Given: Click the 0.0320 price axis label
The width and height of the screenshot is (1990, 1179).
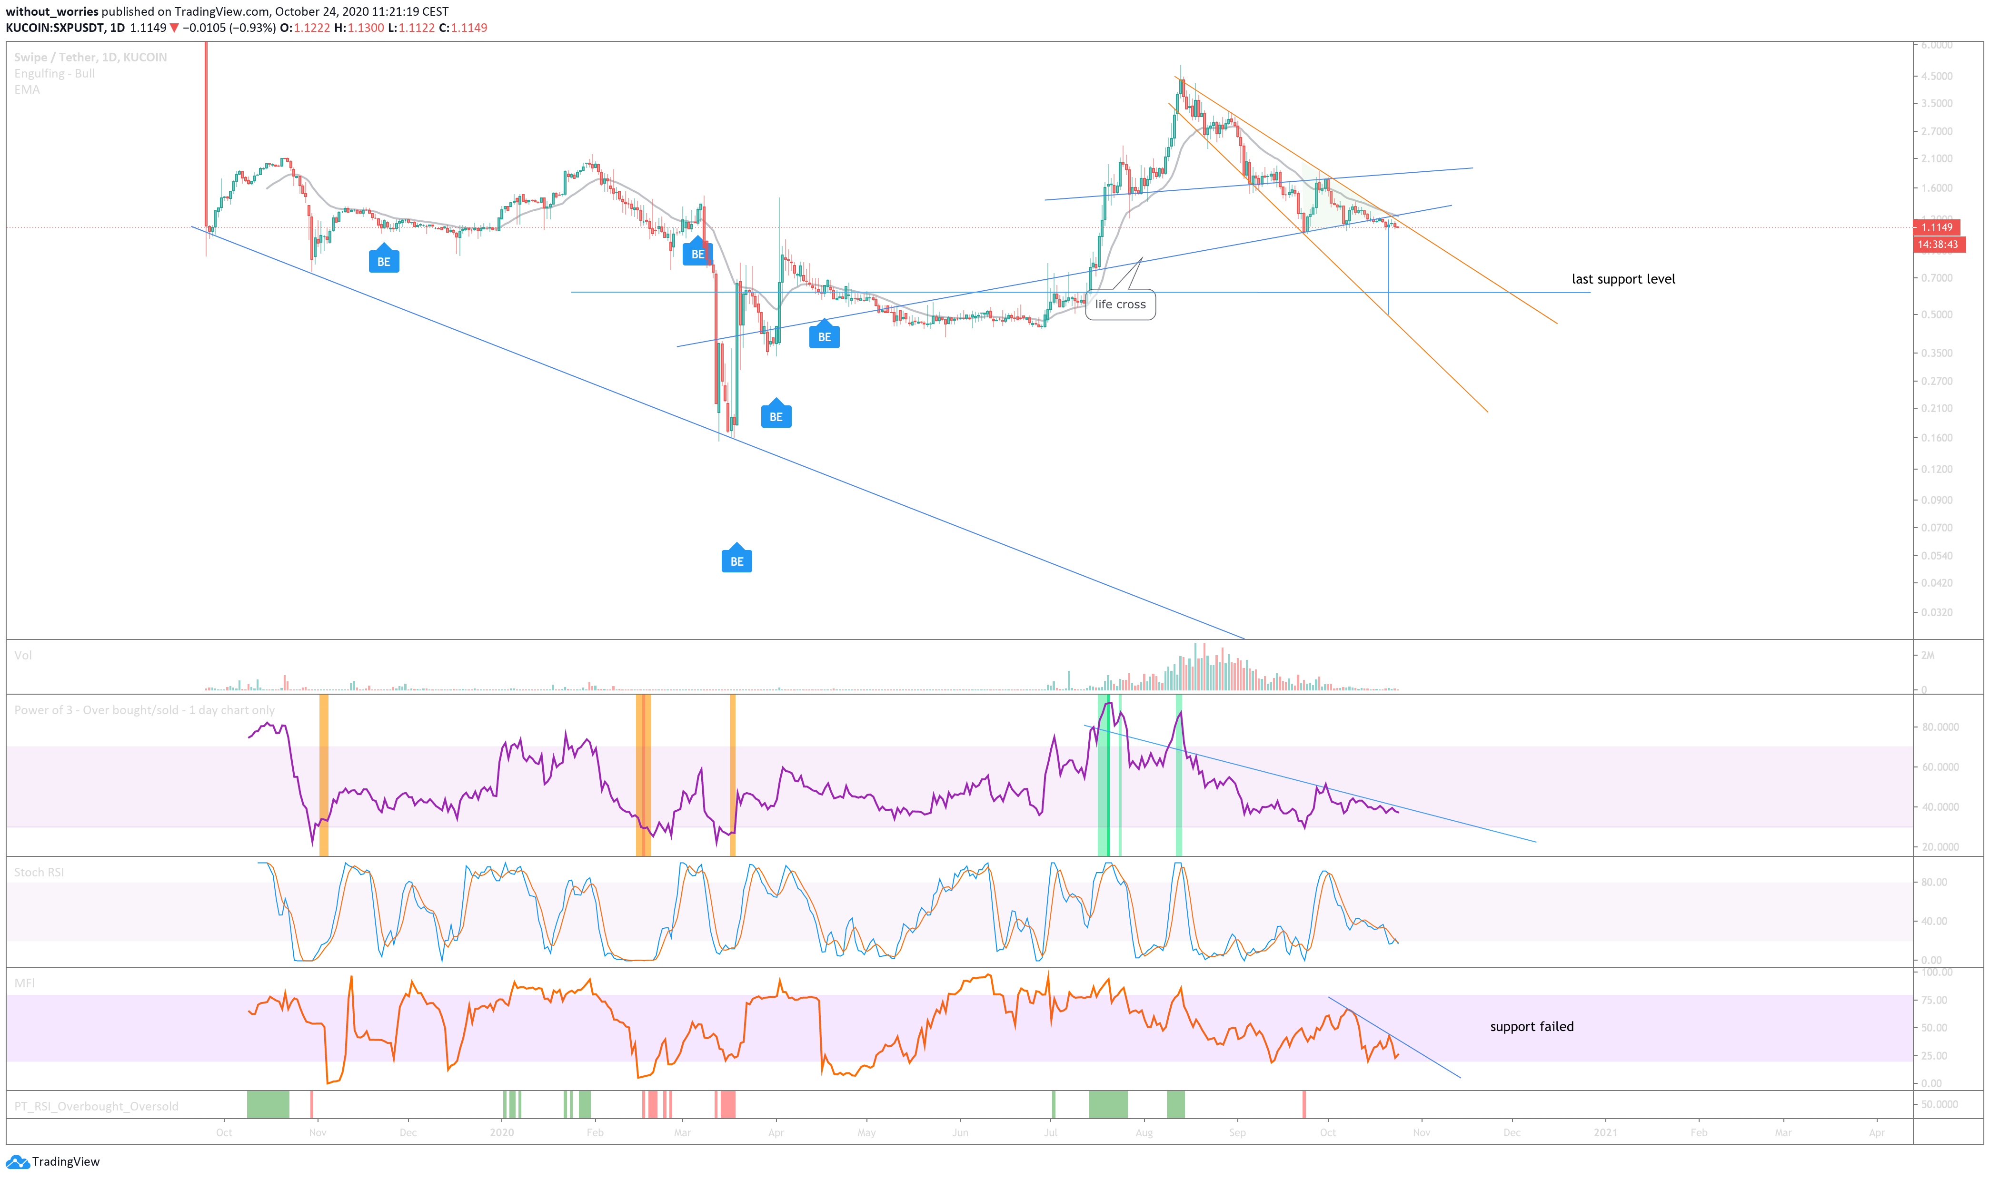Looking at the screenshot, I should click(1937, 612).
